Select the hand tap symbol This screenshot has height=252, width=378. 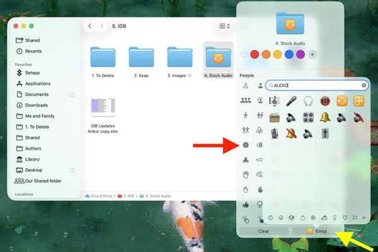(246, 219)
